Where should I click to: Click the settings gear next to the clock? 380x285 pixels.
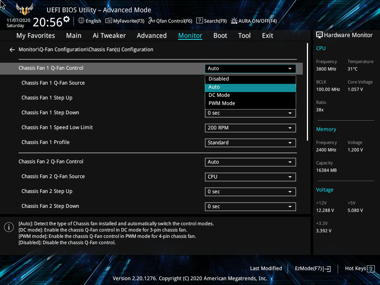pos(66,19)
